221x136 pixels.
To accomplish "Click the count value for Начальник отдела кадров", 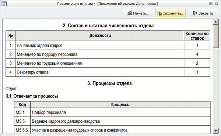I will pos(197,46).
